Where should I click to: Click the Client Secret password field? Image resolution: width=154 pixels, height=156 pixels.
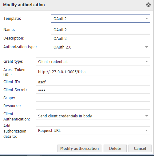click(93, 90)
